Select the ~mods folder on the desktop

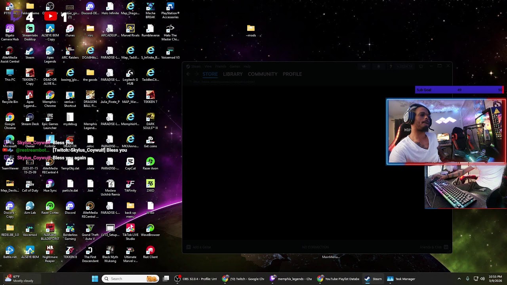click(251, 31)
